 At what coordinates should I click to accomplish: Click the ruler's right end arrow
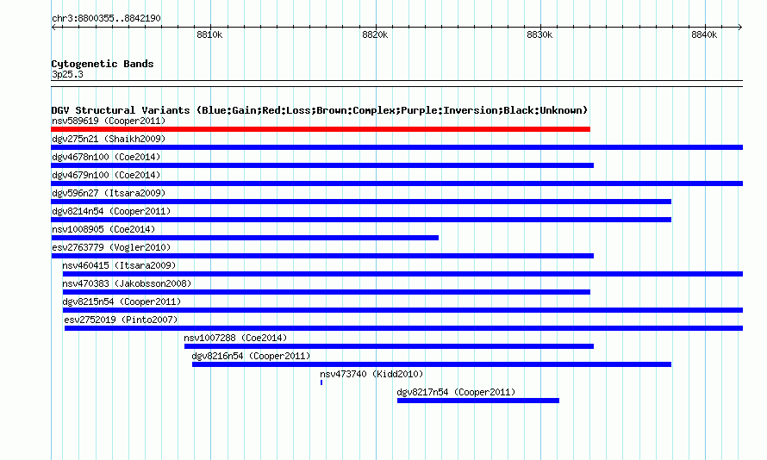740,27
